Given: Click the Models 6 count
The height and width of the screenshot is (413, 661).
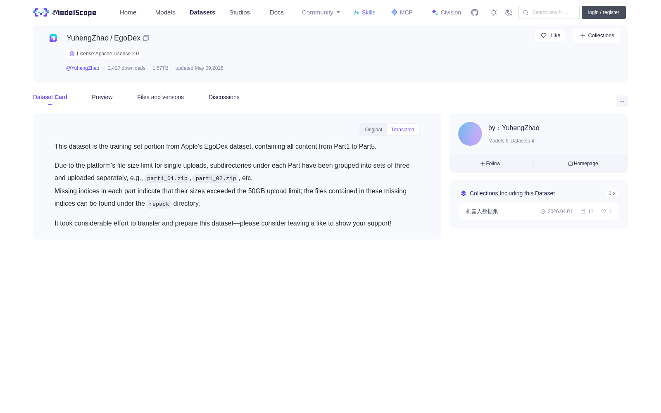Looking at the screenshot, I should (x=498, y=141).
